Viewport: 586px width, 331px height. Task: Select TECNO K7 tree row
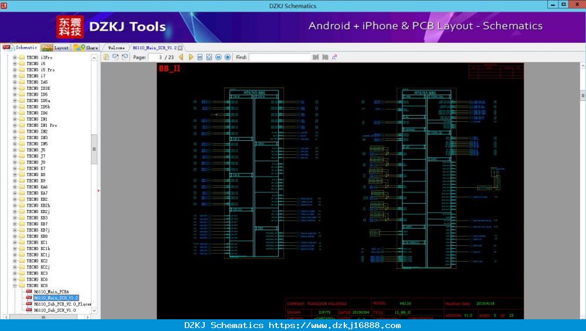point(36,168)
